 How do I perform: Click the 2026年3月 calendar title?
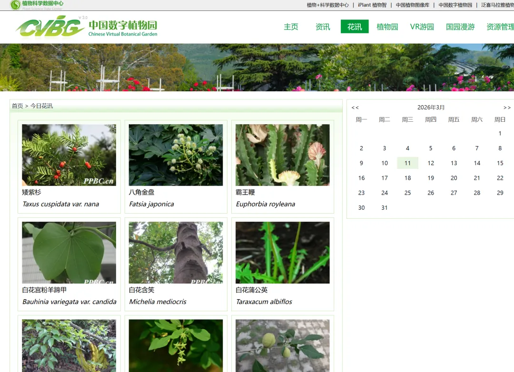[x=431, y=108]
